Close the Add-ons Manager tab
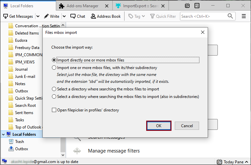251x165 pixels. [107, 6]
